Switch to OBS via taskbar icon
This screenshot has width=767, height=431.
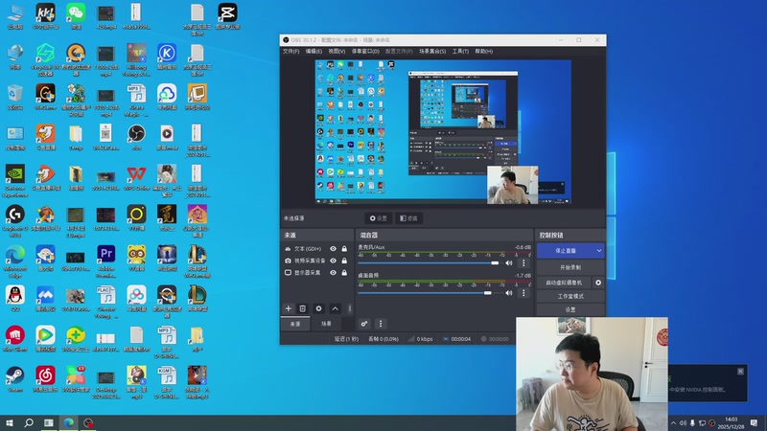[88, 422]
